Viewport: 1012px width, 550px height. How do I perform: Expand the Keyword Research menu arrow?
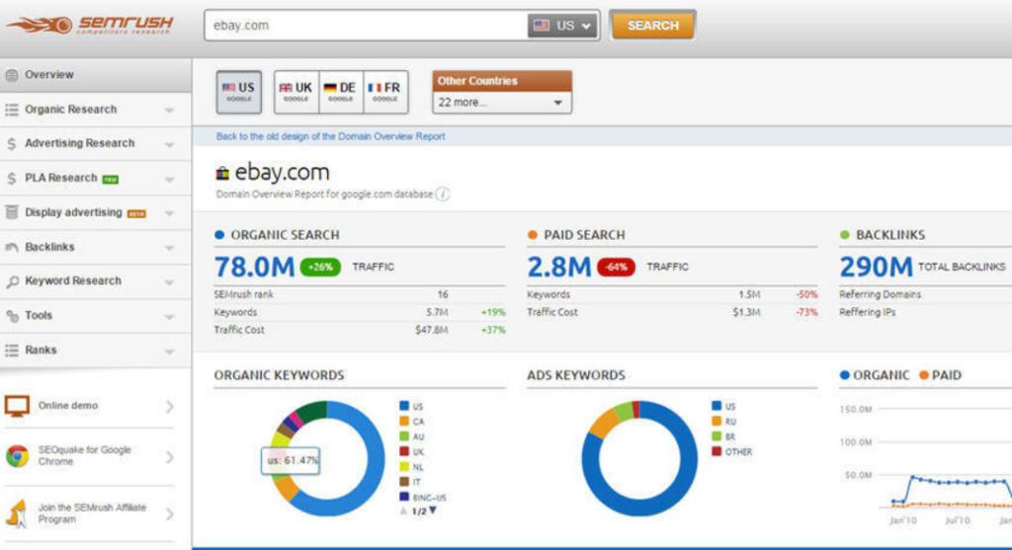pyautogui.click(x=169, y=282)
